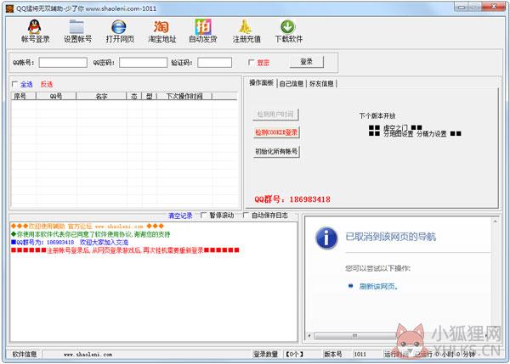Image resolution: width=510 pixels, height=364 pixels.
Task: Switch to the 自己信息 tab
Action: [x=292, y=84]
